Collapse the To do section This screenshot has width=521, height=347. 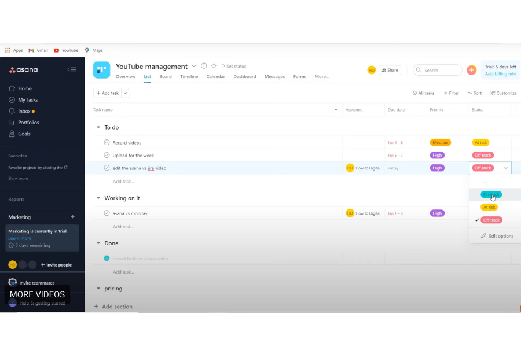pos(97,127)
